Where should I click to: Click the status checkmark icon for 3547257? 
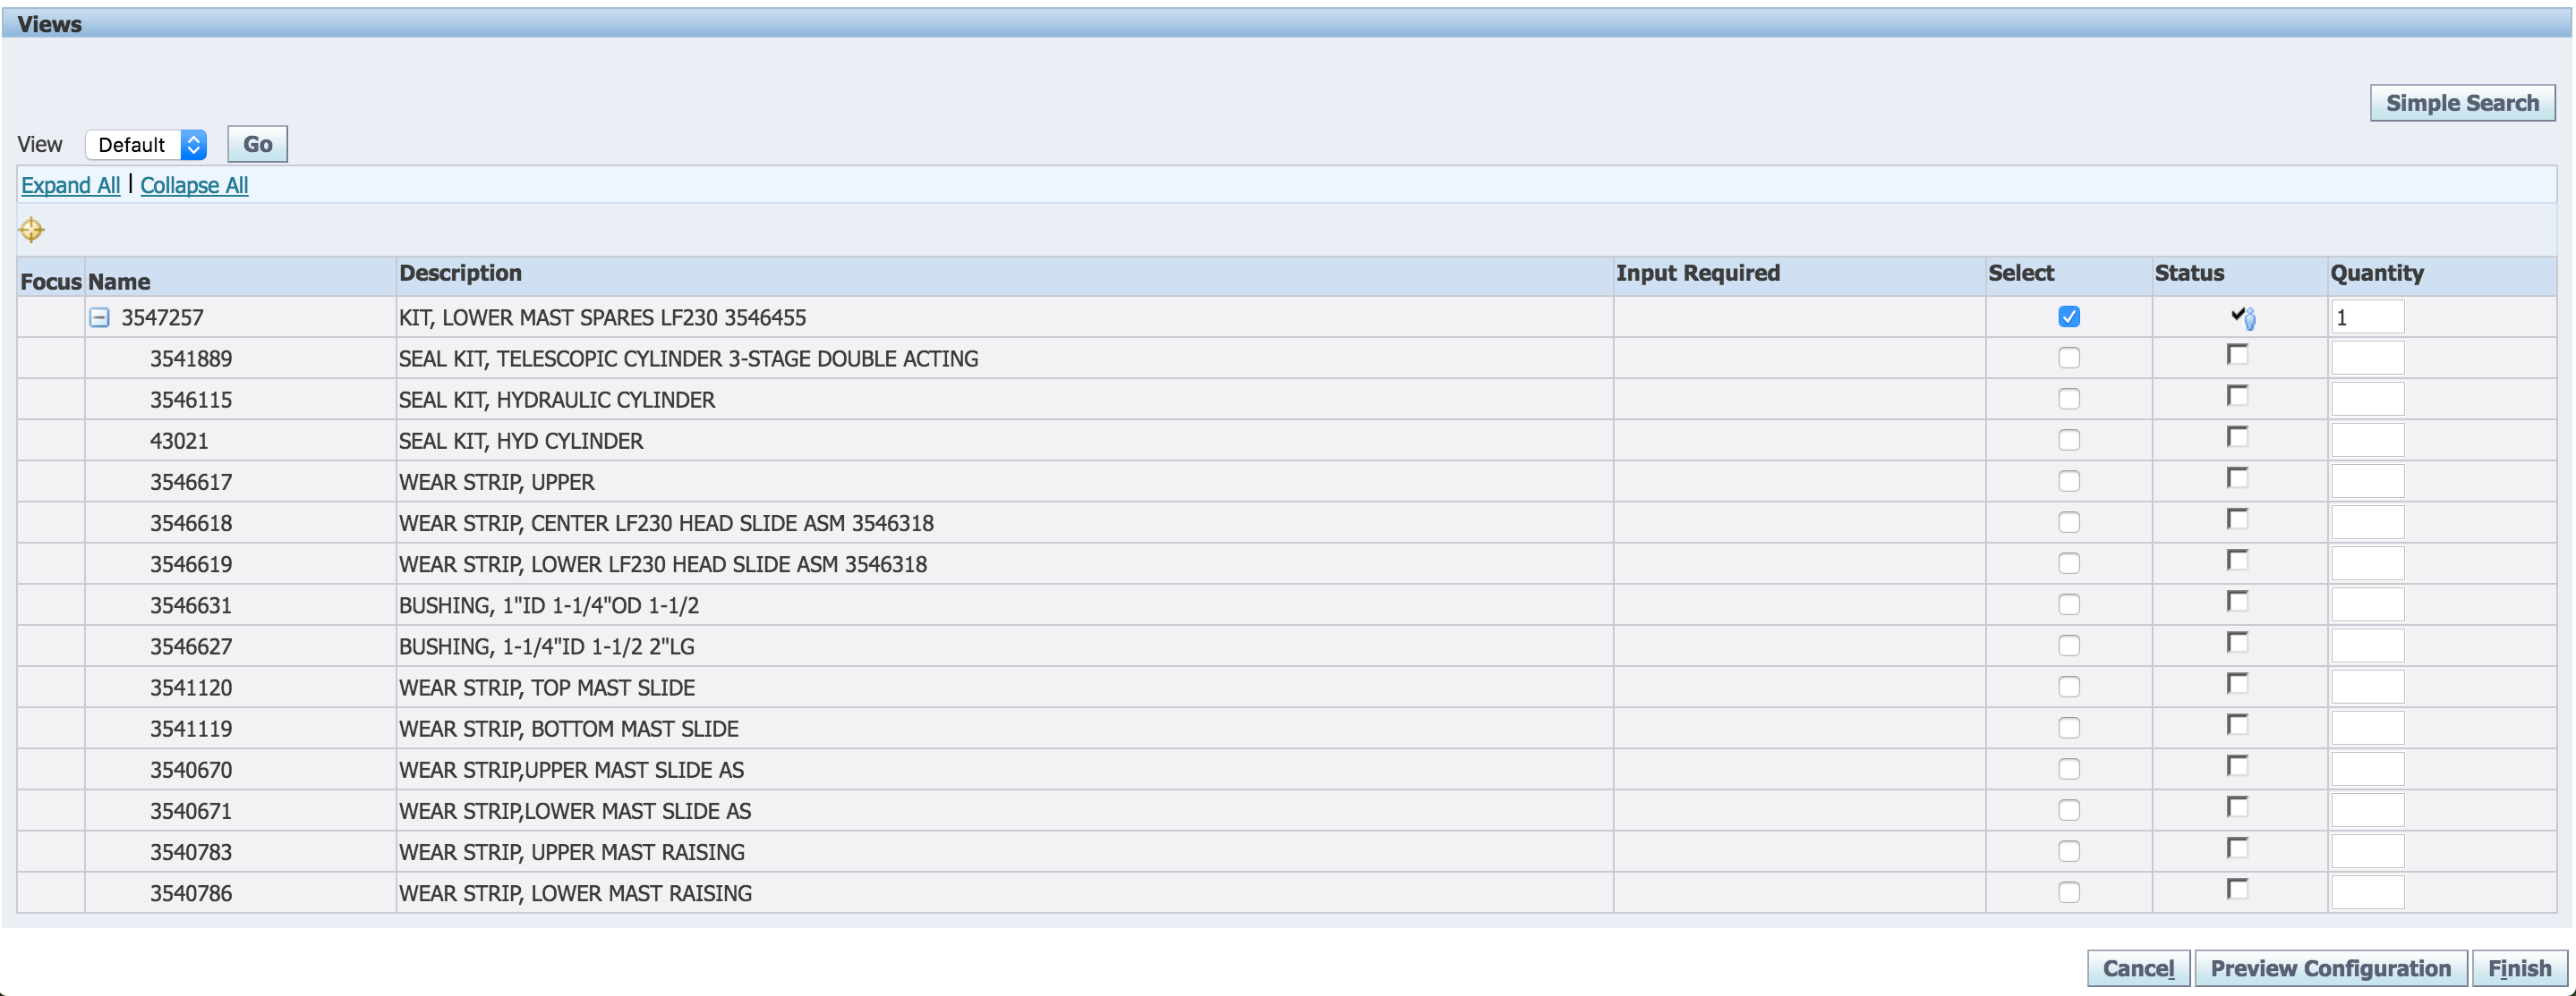point(2243,317)
